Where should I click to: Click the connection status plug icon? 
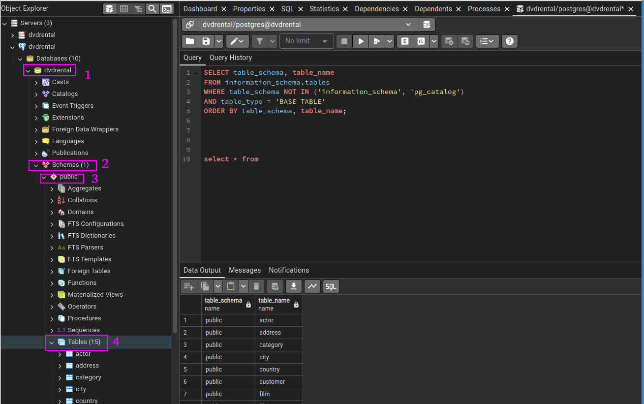coord(190,25)
